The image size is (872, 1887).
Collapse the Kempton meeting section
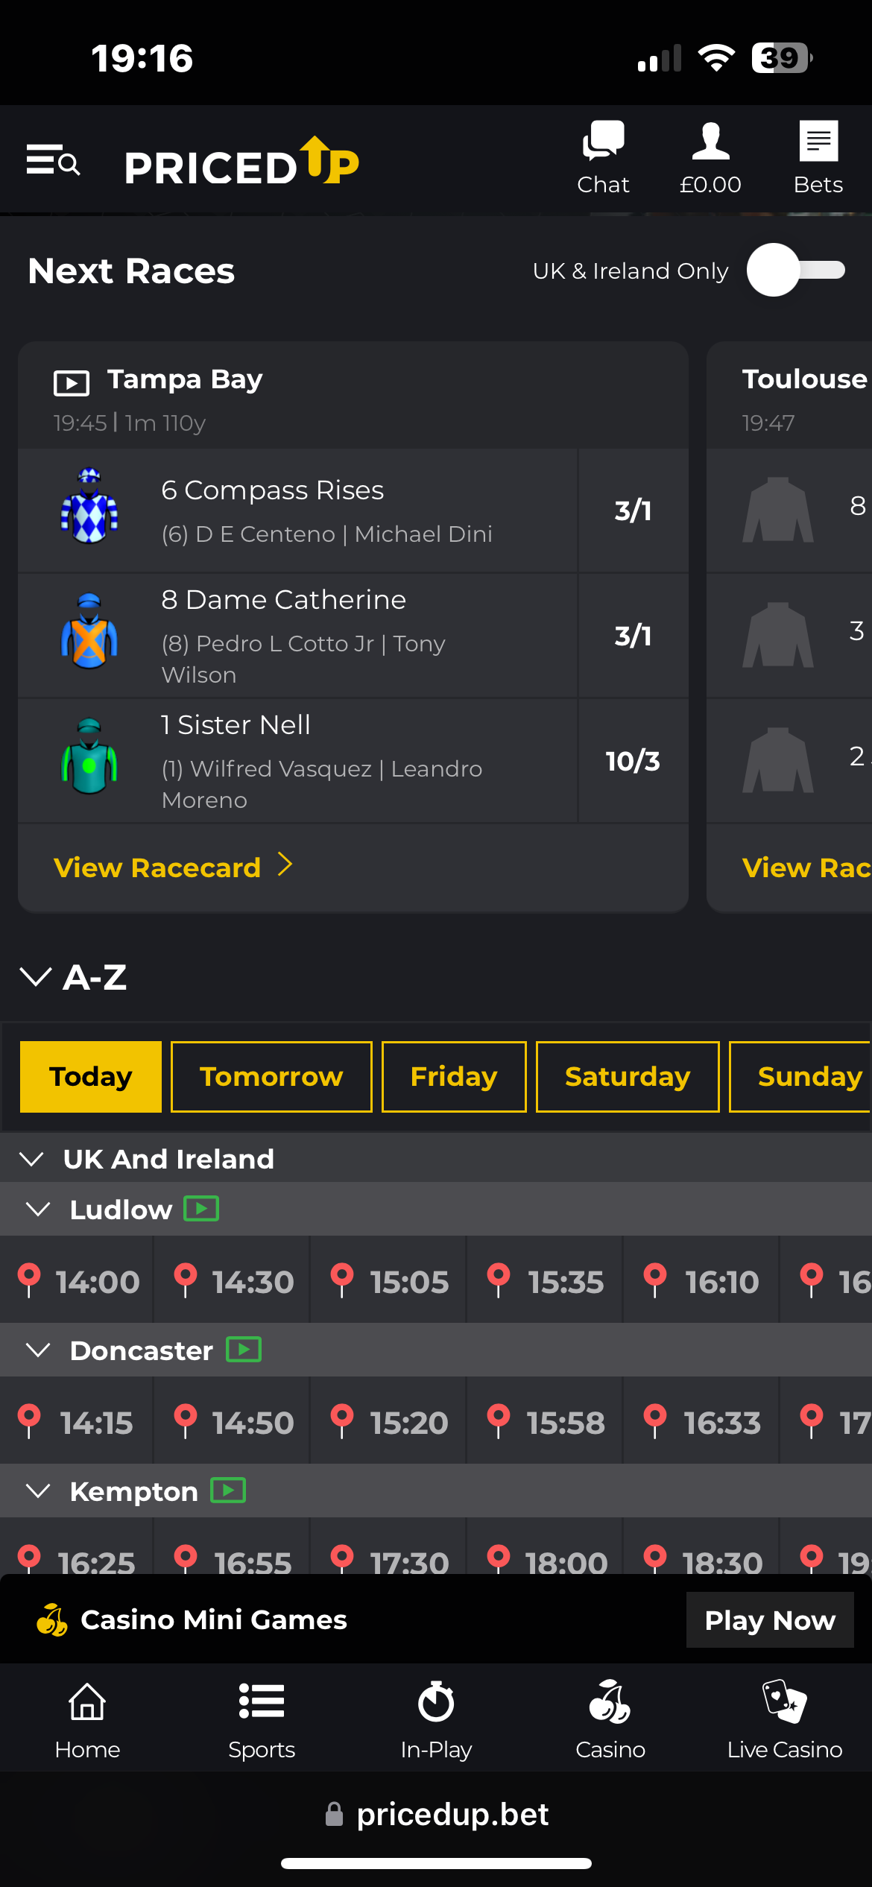point(39,1491)
